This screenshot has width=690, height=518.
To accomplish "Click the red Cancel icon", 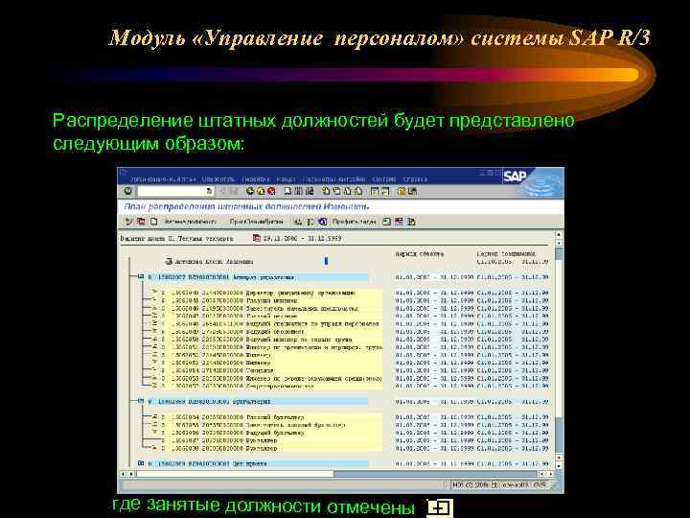I will 271,191.
